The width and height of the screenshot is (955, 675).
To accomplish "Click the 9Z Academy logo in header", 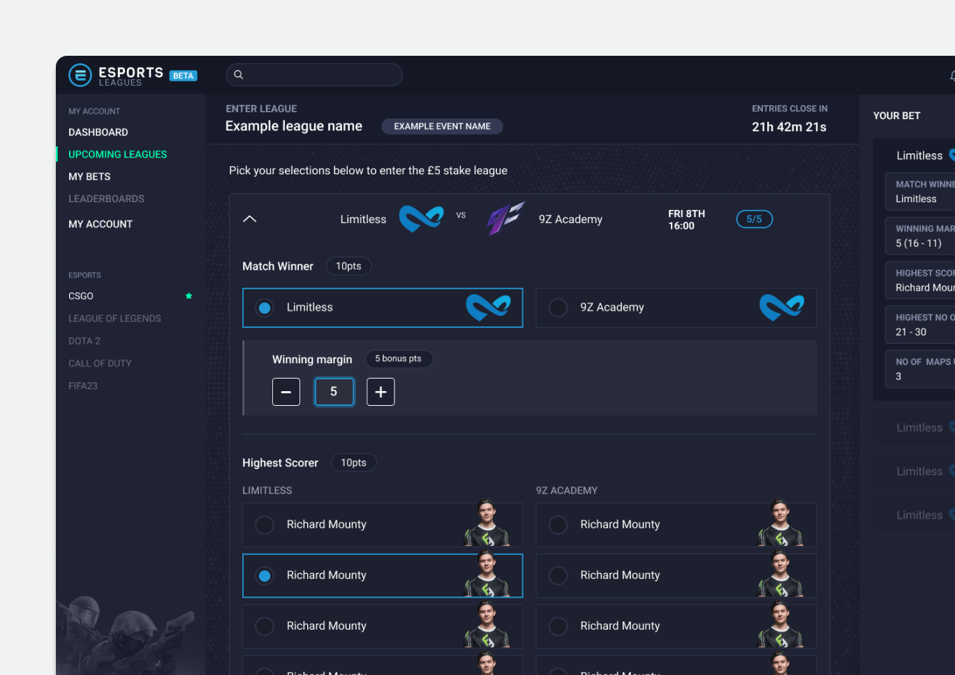I will point(505,219).
